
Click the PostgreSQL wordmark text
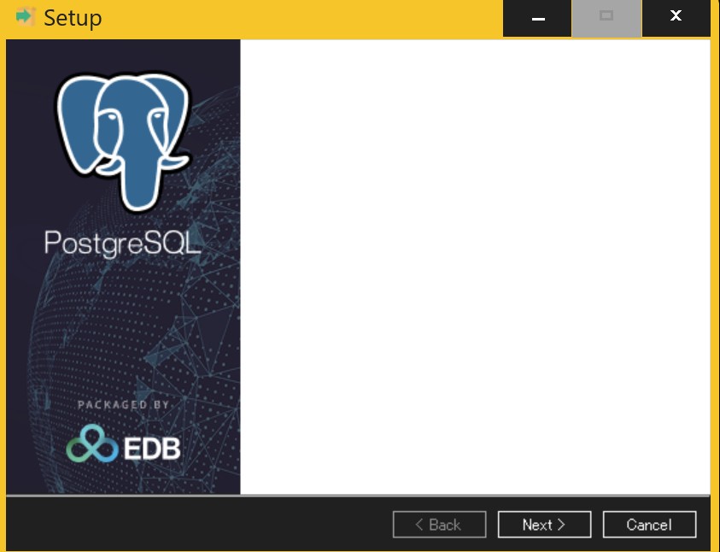coord(122,244)
